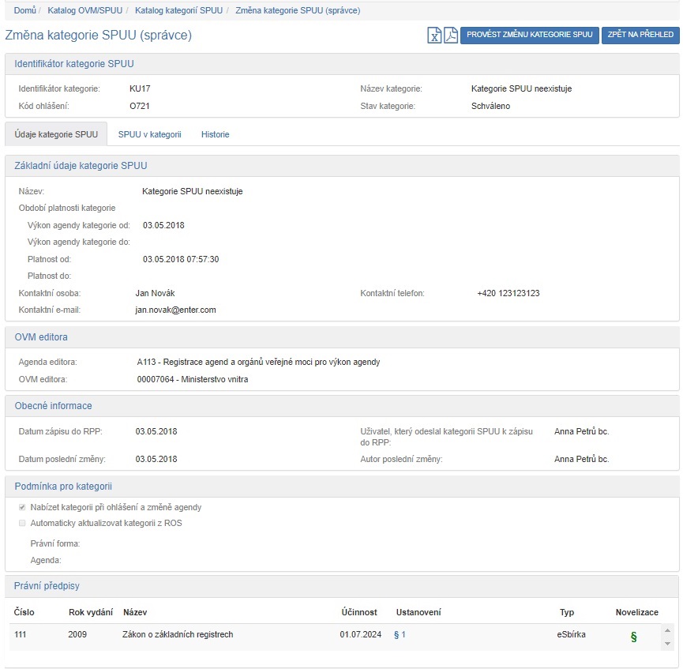This screenshot has width=683, height=669.
Task: Export the page to PDF
Action: [x=450, y=36]
